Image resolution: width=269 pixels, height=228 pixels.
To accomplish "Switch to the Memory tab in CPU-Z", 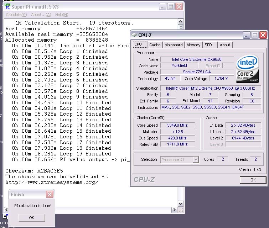I will (193, 45).
